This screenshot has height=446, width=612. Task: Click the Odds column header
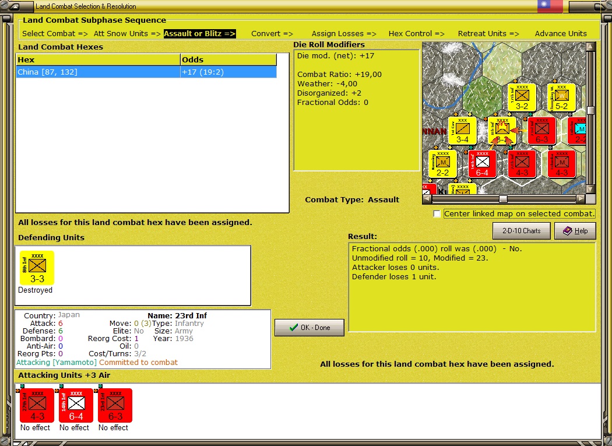pos(228,59)
